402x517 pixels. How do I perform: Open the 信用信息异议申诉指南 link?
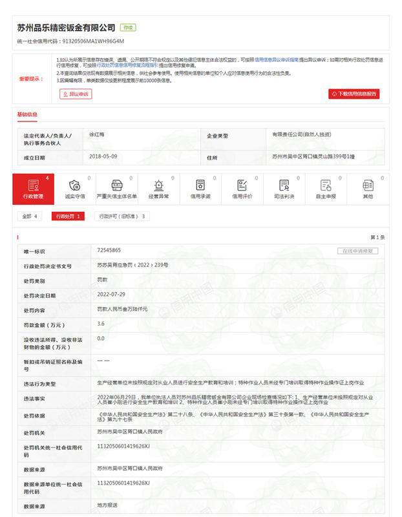277,59
